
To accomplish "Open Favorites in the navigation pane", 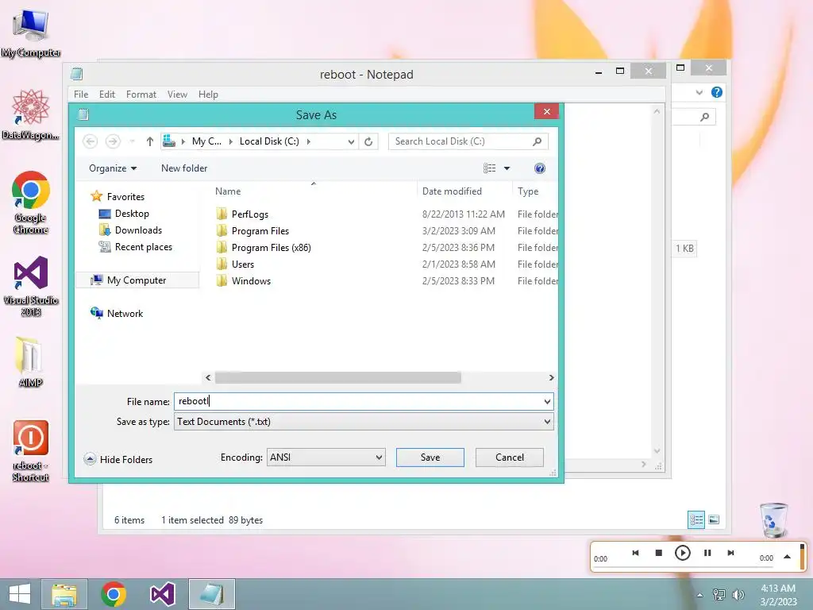I will pyautogui.click(x=125, y=197).
